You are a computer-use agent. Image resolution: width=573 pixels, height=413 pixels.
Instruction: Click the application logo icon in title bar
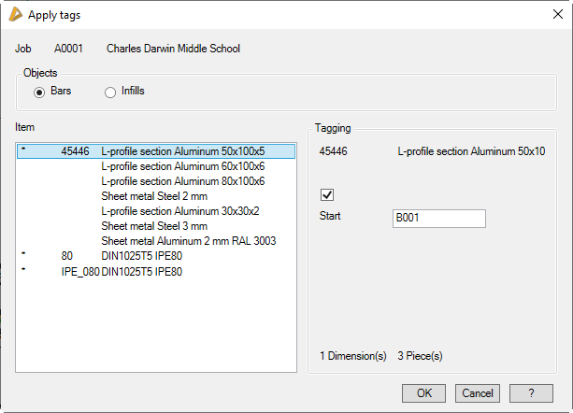(x=14, y=13)
